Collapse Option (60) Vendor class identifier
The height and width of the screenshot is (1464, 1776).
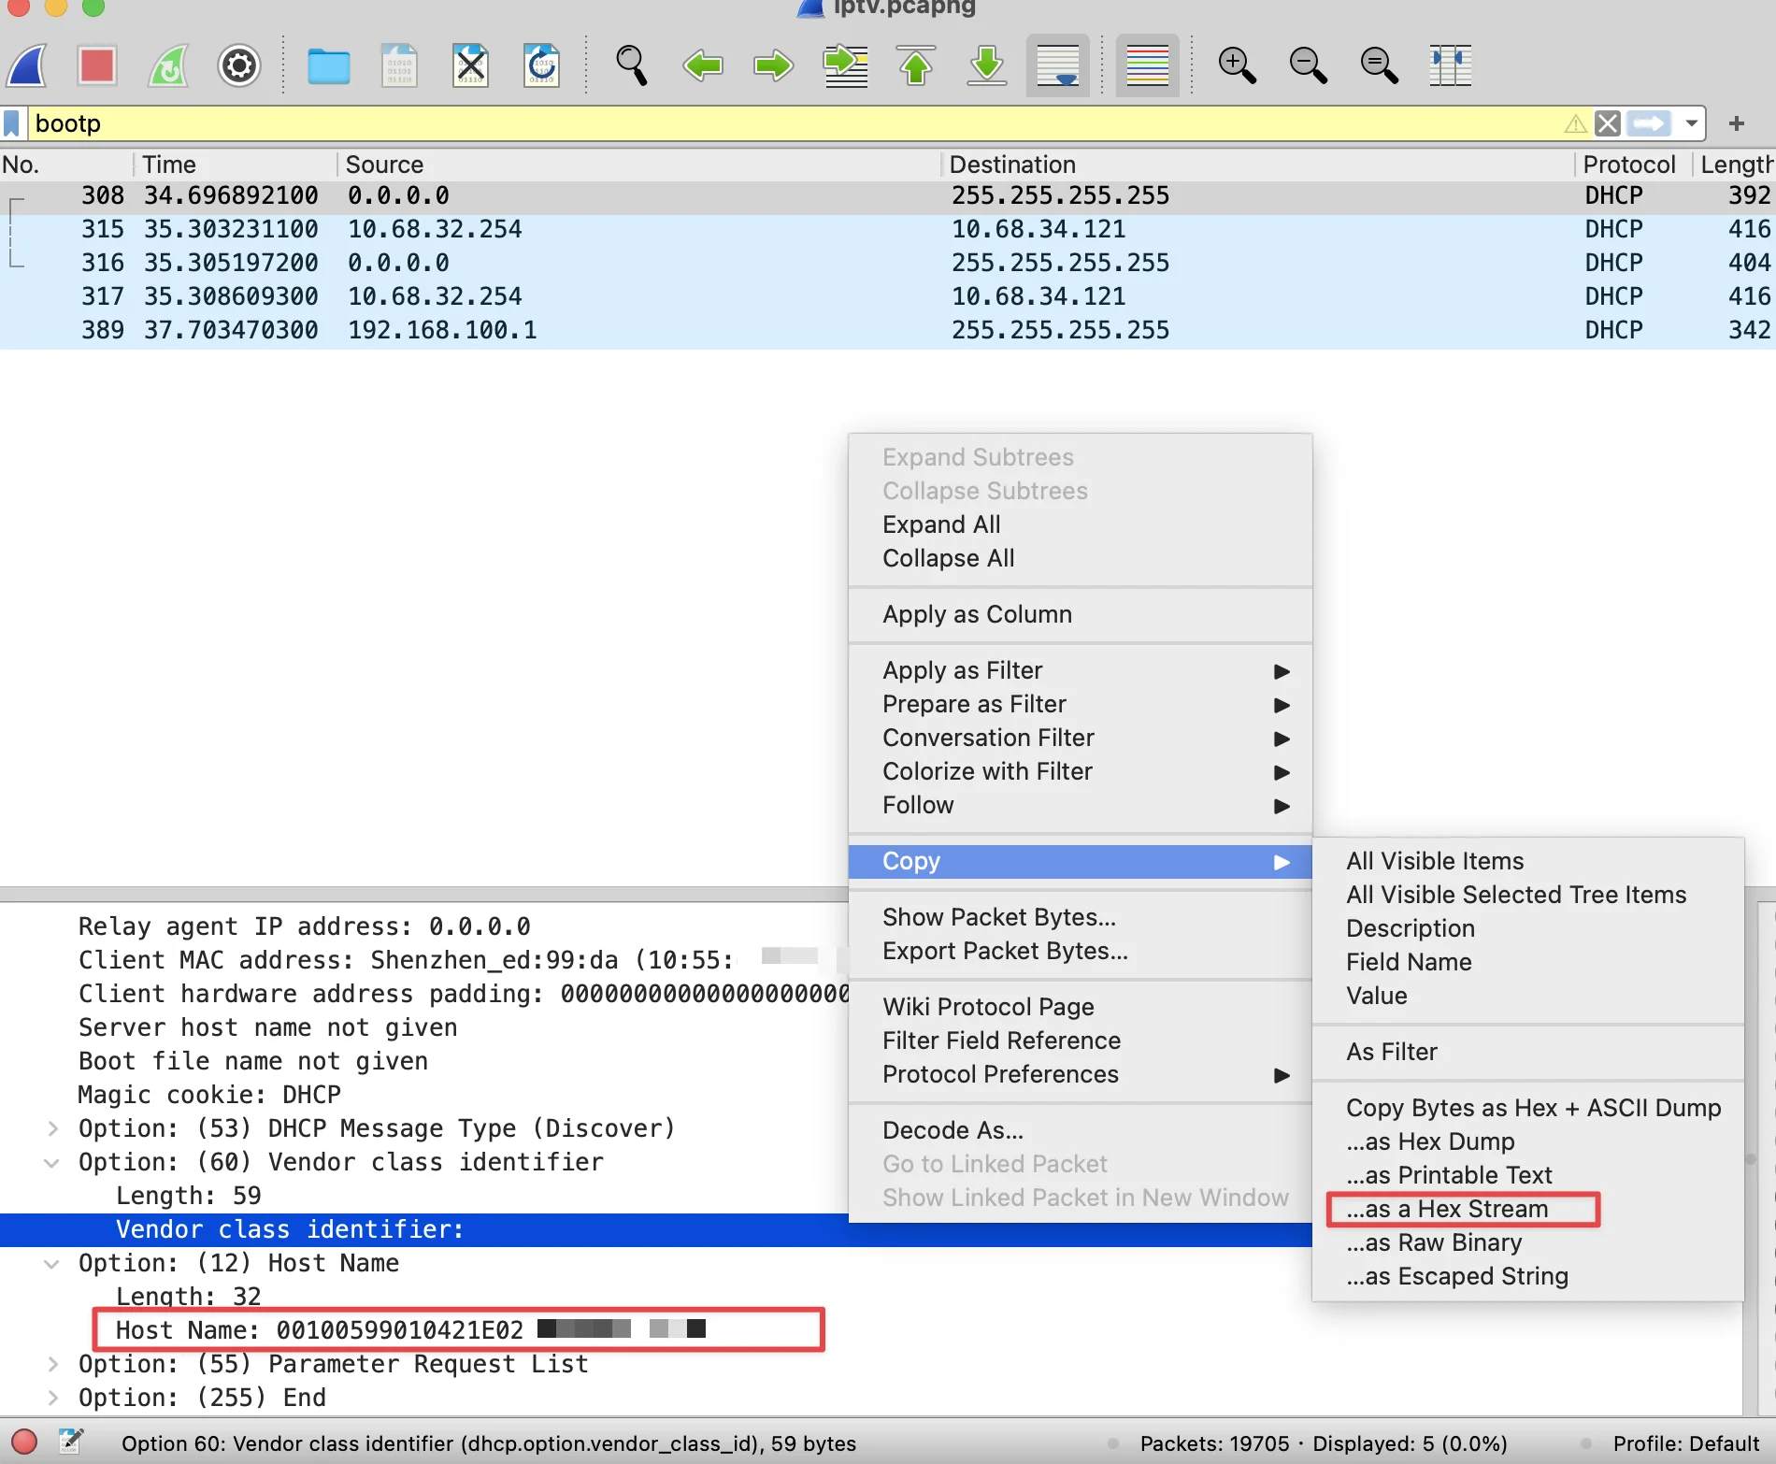[51, 1162]
